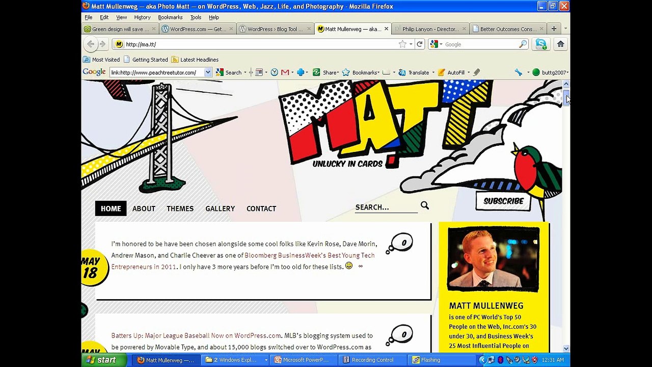Go back with the browser Back arrow
652x367 pixels.
[x=91, y=44]
